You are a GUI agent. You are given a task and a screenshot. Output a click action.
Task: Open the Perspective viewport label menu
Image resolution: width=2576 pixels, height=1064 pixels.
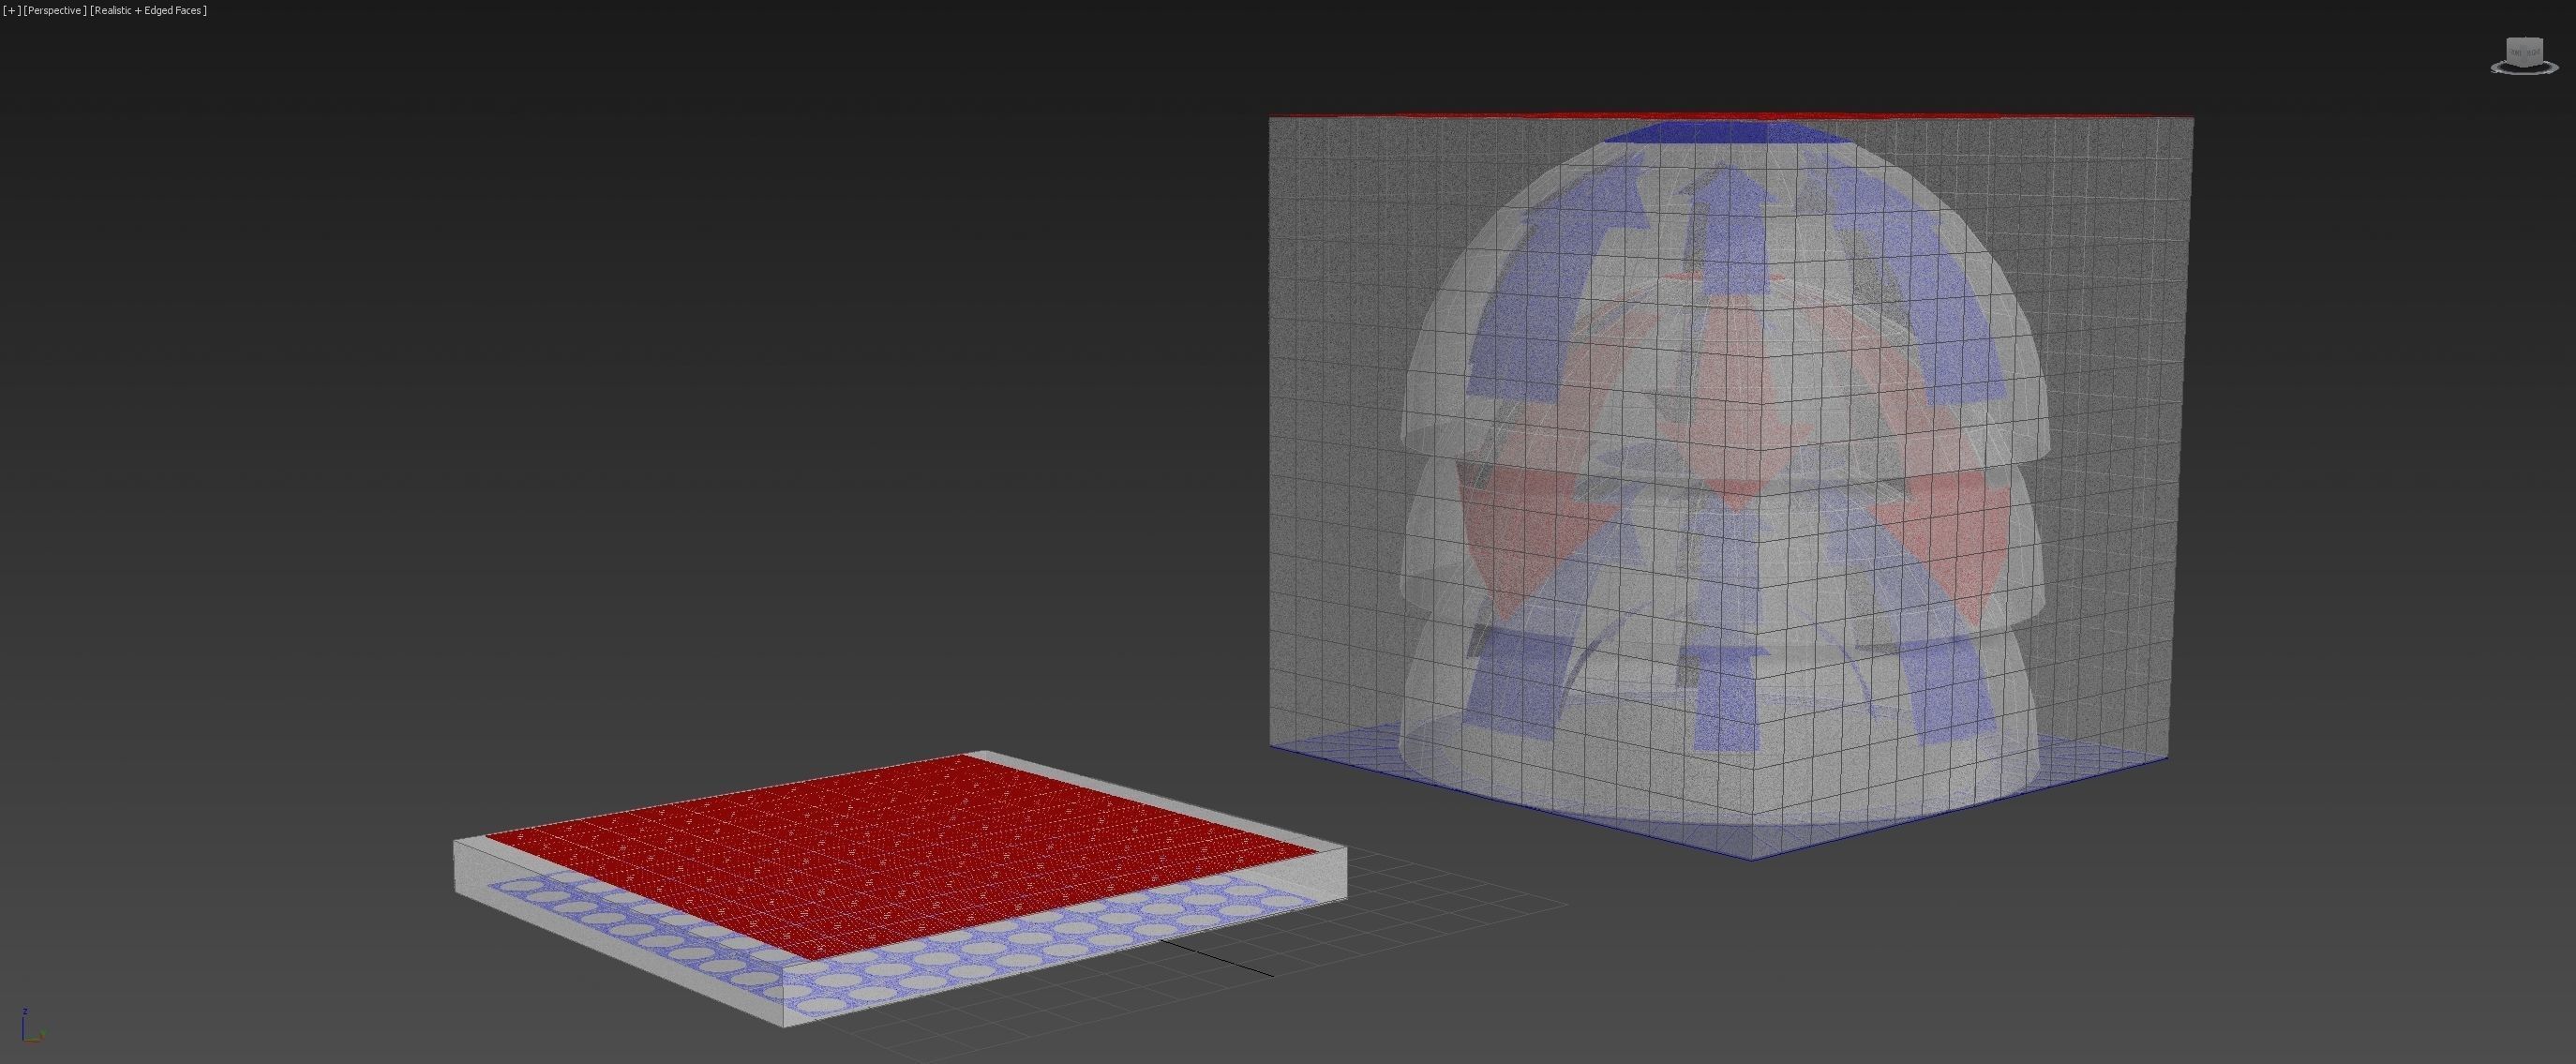click(x=55, y=10)
